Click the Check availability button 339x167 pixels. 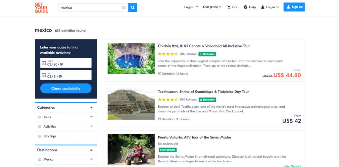(x=66, y=88)
